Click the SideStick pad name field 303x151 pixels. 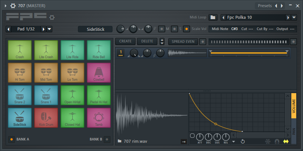95,29
